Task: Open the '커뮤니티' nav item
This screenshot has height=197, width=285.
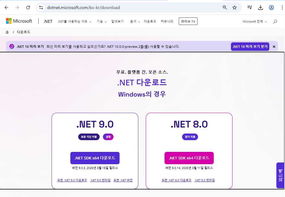Action: 167,21
